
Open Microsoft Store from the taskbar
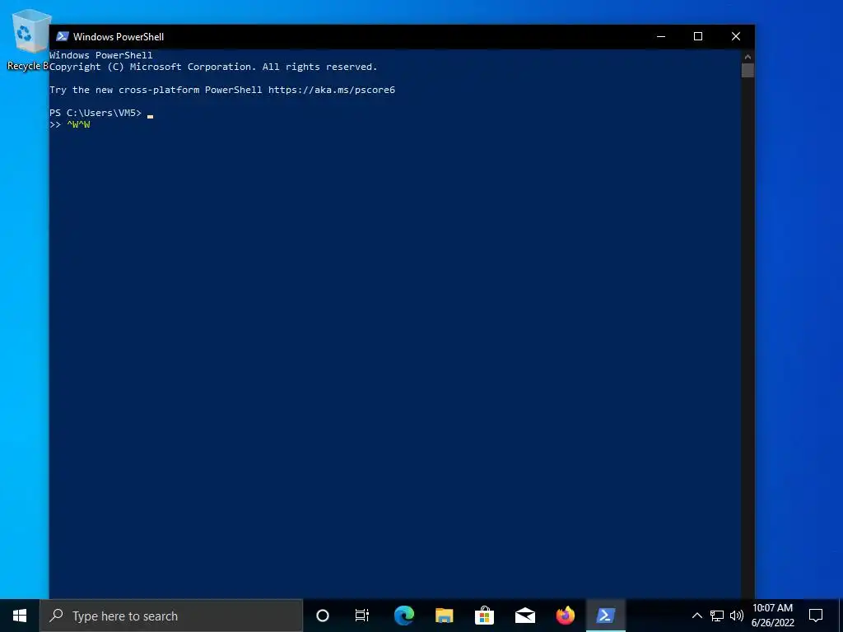click(x=484, y=616)
